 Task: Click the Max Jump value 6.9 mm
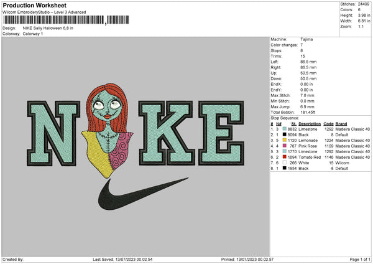pos(307,106)
